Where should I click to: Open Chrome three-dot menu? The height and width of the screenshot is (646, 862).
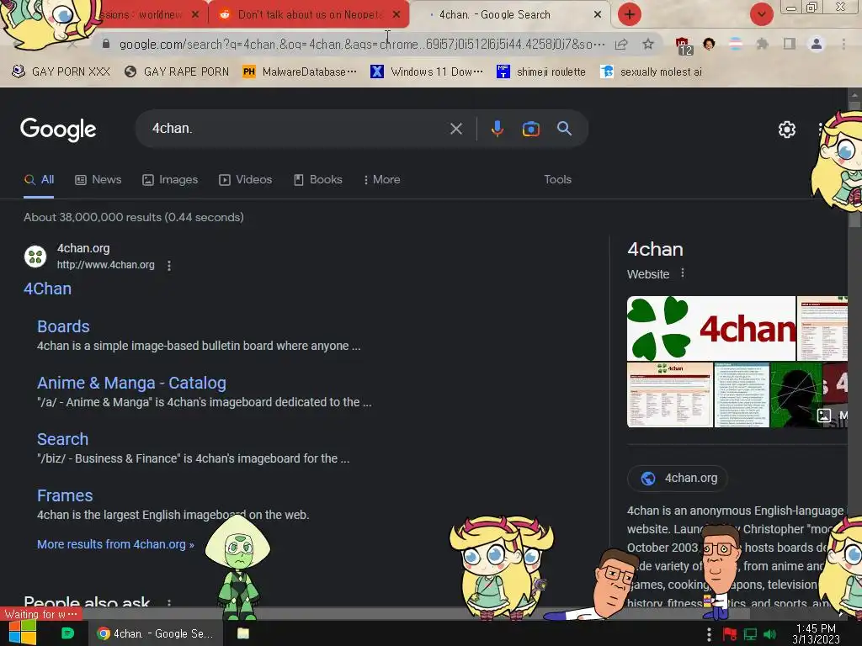843,44
